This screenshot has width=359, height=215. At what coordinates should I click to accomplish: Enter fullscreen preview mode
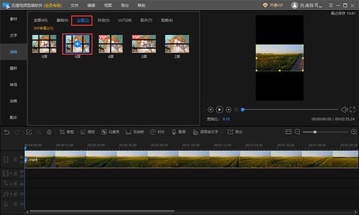pyautogui.click(x=353, y=110)
